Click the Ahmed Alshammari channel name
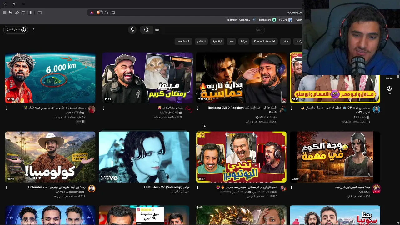 click(x=68, y=192)
